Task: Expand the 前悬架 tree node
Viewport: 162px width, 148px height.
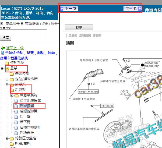Action: click(7, 84)
